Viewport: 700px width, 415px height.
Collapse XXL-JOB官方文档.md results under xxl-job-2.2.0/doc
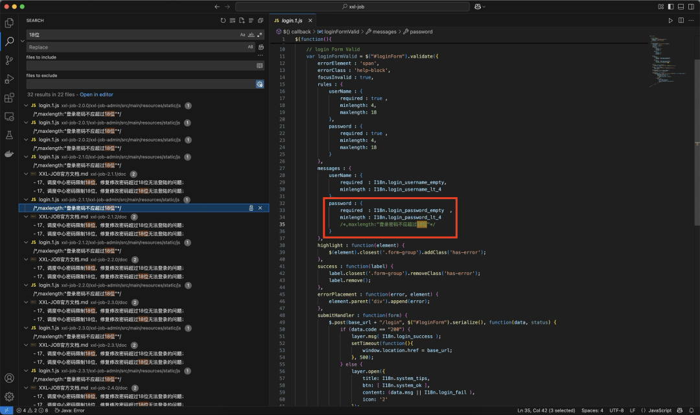26,259
